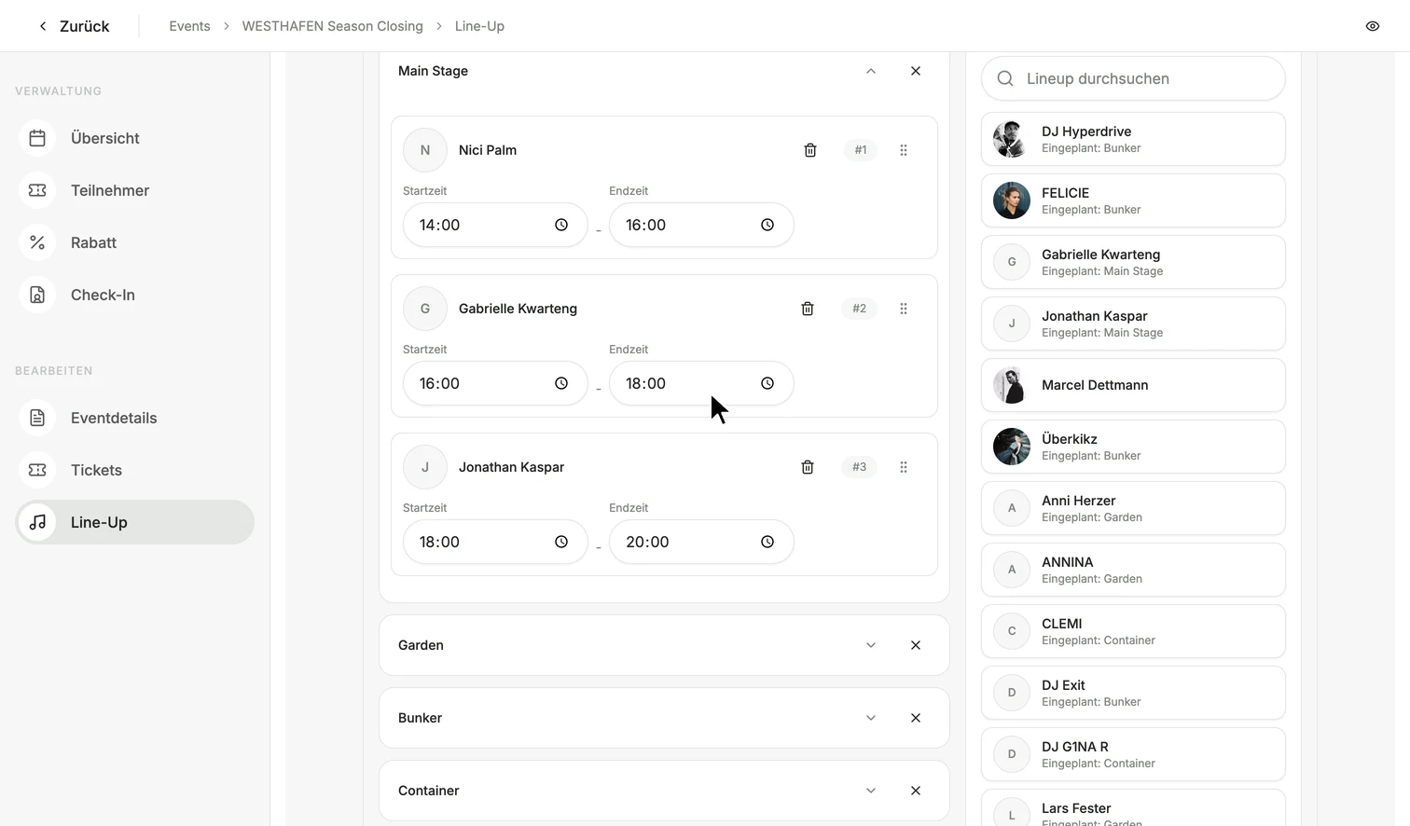The height and width of the screenshot is (826, 1410).
Task: Open the Rabatt section
Action: click(x=134, y=242)
